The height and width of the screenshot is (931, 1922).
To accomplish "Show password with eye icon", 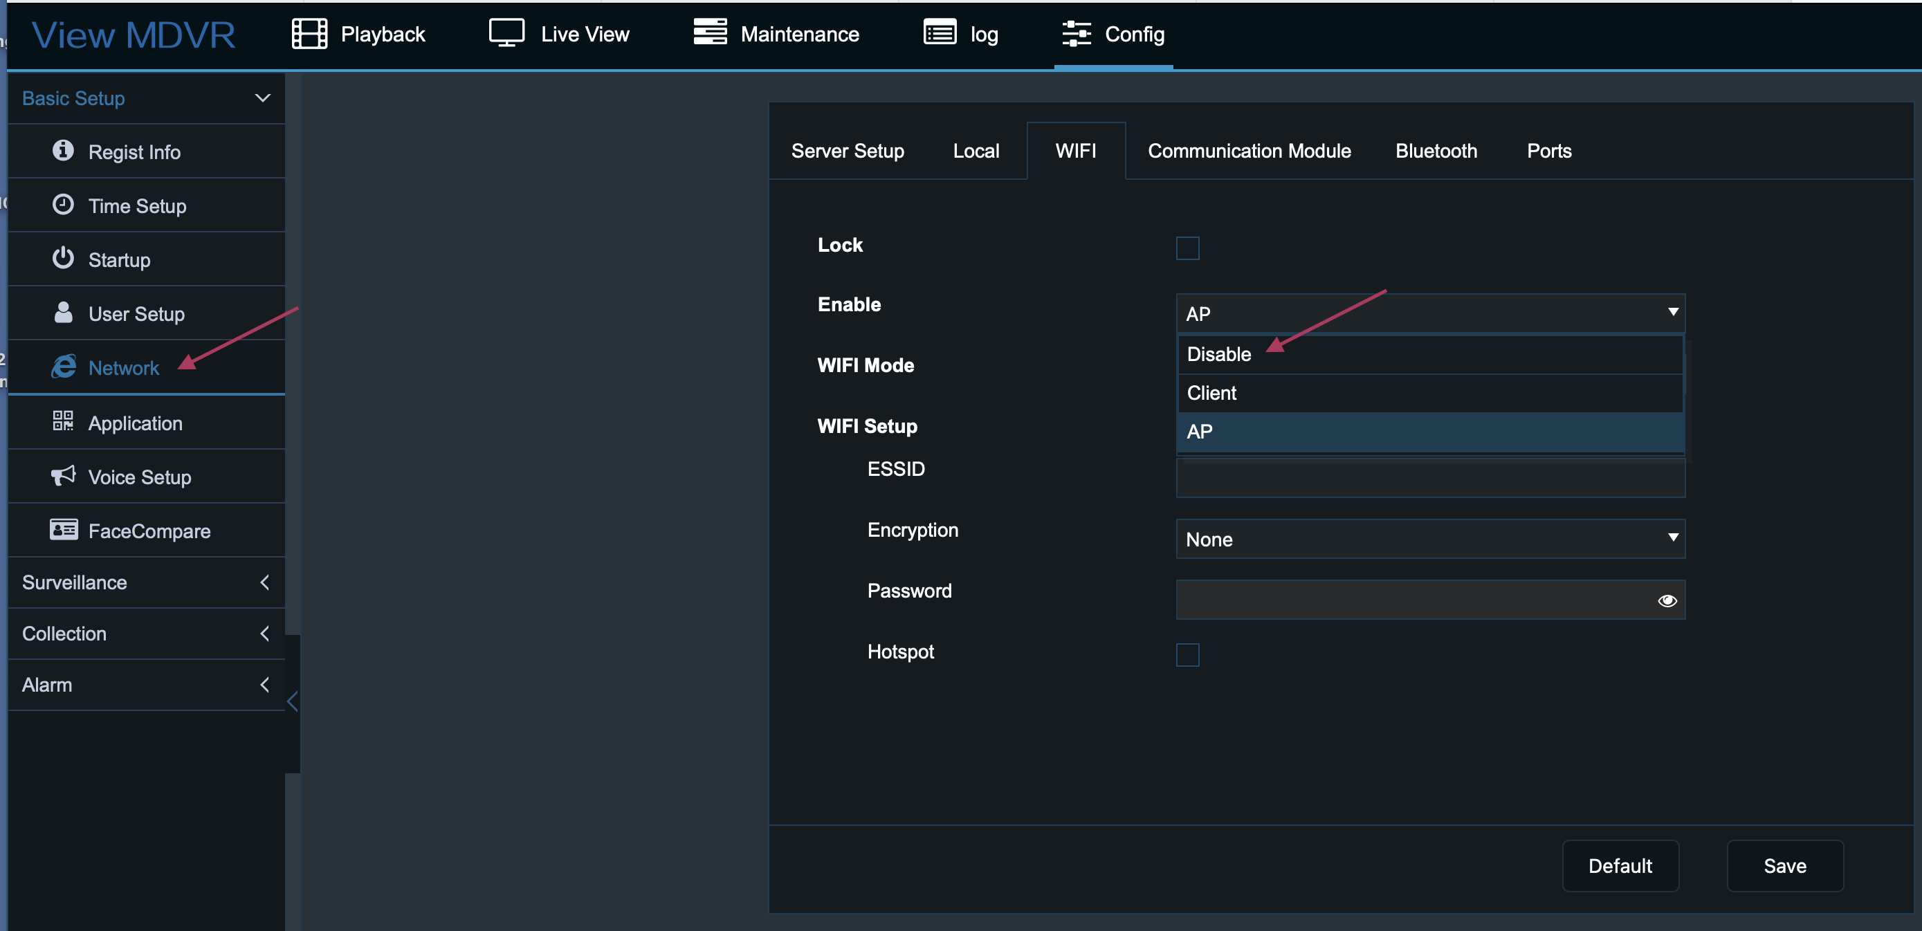I will 1667,600.
